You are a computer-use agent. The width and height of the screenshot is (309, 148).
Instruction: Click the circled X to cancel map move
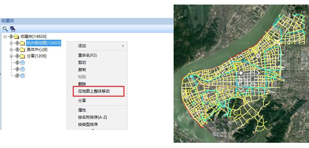(x=258, y=56)
